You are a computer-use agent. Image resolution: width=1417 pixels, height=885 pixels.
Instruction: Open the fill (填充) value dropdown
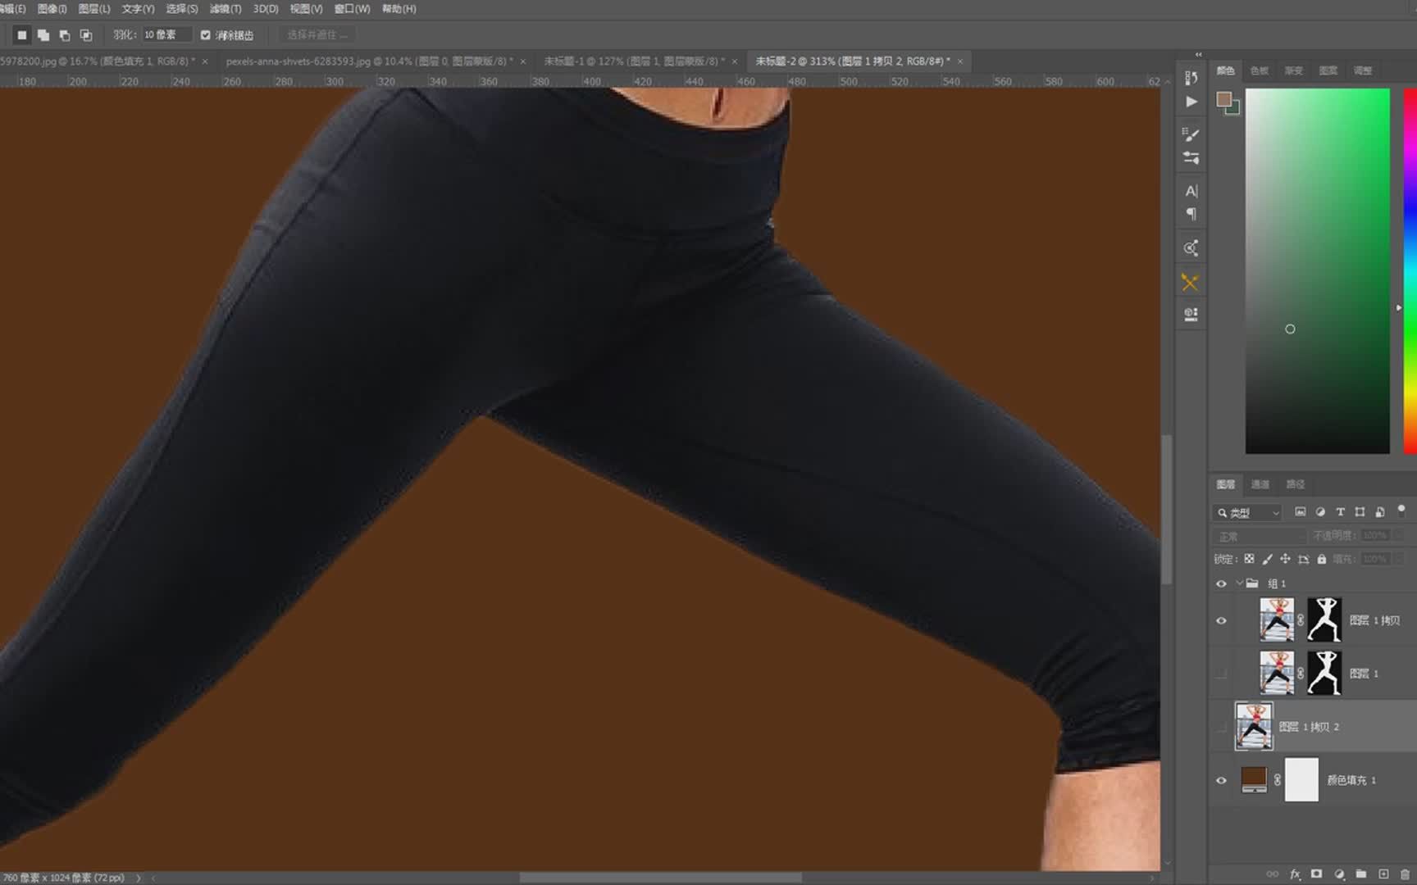1399,559
